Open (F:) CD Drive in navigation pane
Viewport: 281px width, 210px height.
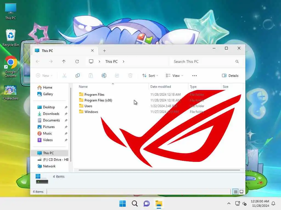pos(53,160)
